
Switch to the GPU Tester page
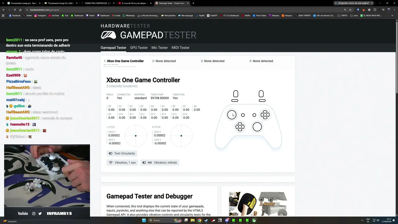pyautogui.click(x=139, y=48)
